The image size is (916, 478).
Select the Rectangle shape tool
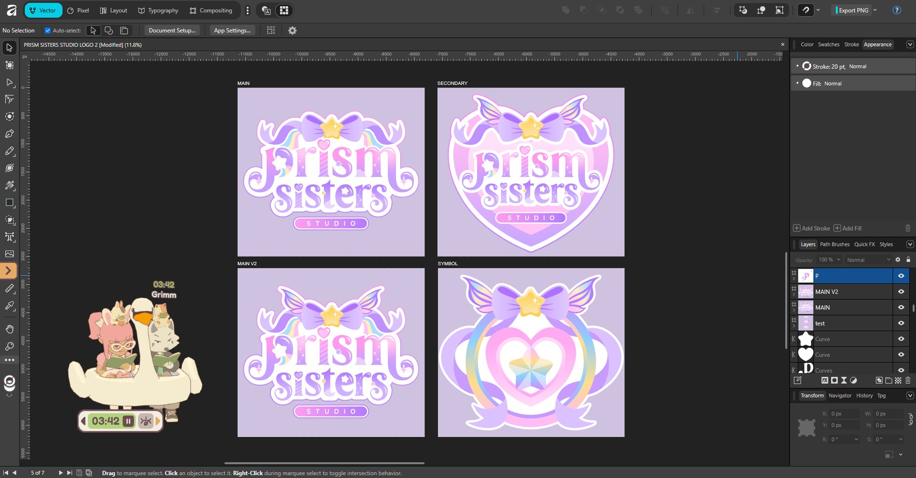[x=10, y=203]
